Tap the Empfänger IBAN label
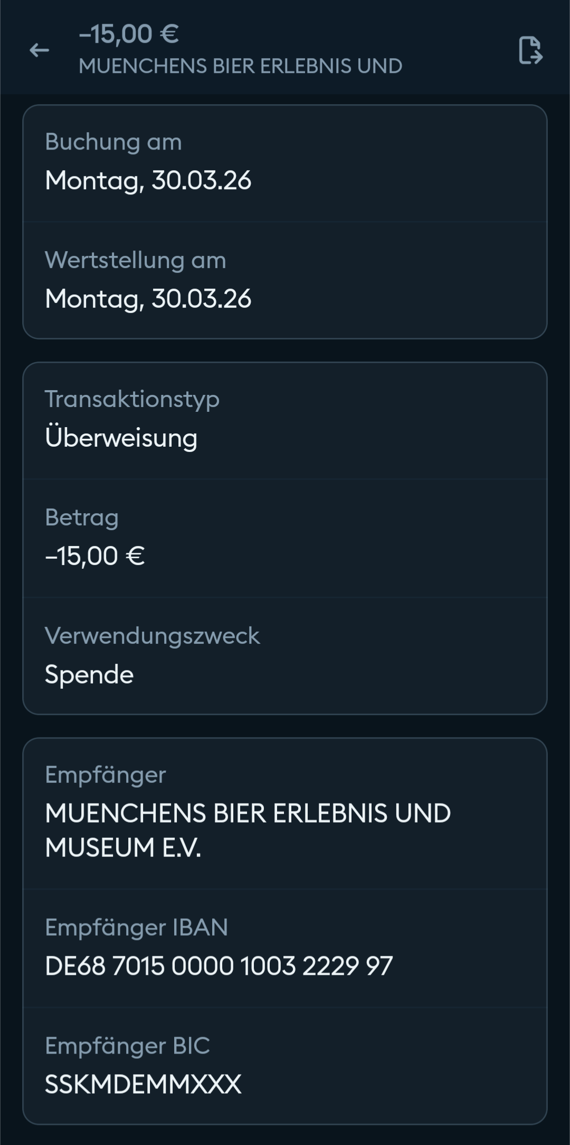The height and width of the screenshot is (1145, 570). point(137,927)
